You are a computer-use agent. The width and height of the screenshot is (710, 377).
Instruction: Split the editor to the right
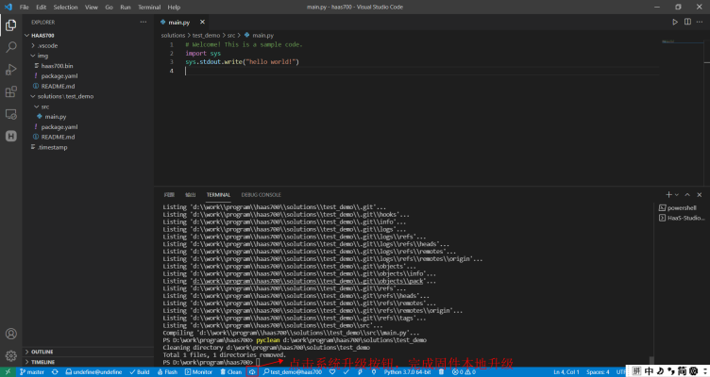coord(688,21)
